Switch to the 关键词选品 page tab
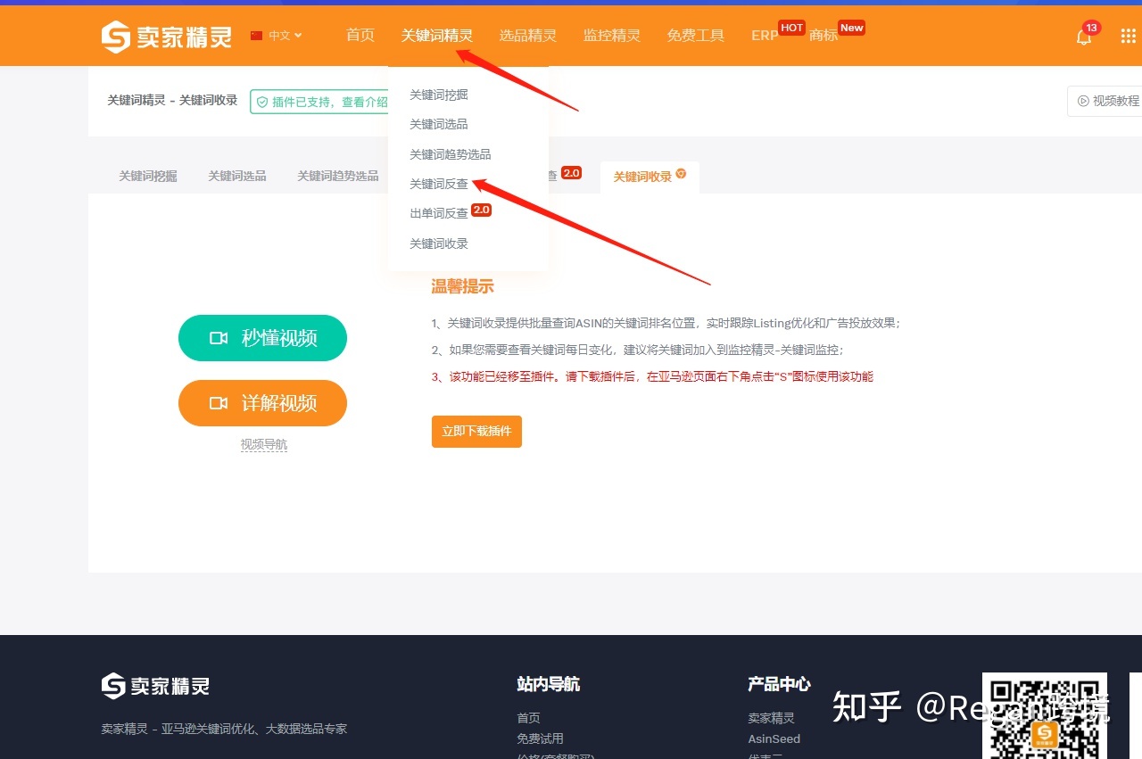1142x759 pixels. 237,176
